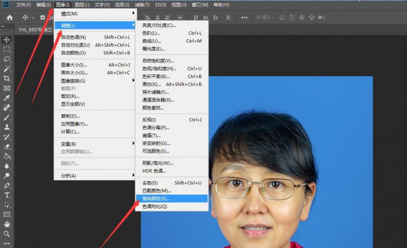Expand the 图像旋转(G) submenu
Viewport: 407px width, 248px height.
[x=95, y=81]
